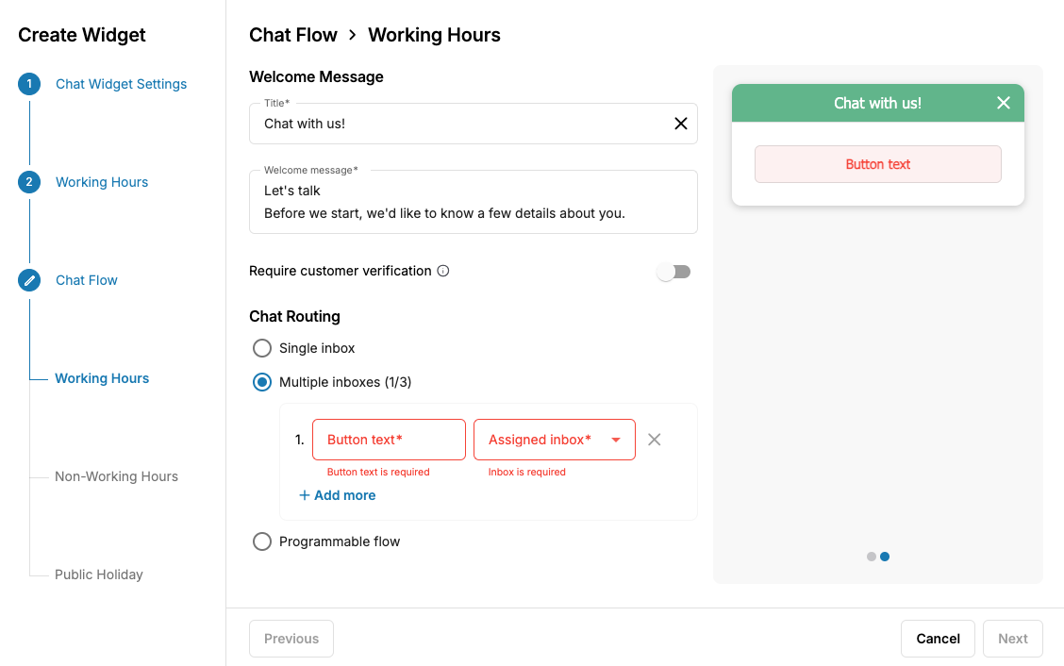
Task: Click the Button text input field
Action: point(389,440)
